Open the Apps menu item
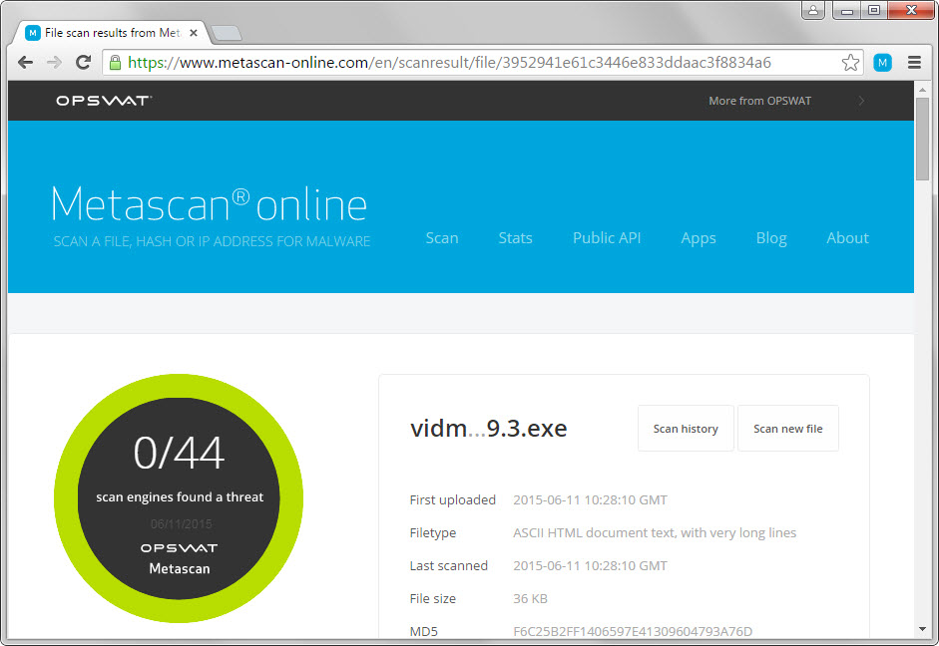 [699, 238]
